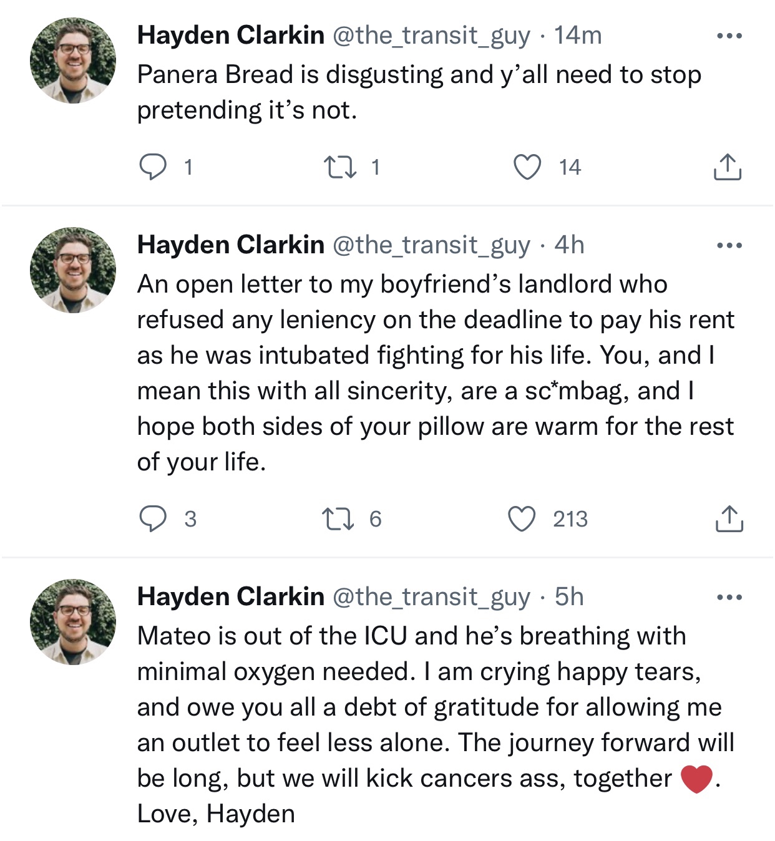Retweet the Panera Bread tweet
Viewport: 775px width, 841px height.
point(339,167)
